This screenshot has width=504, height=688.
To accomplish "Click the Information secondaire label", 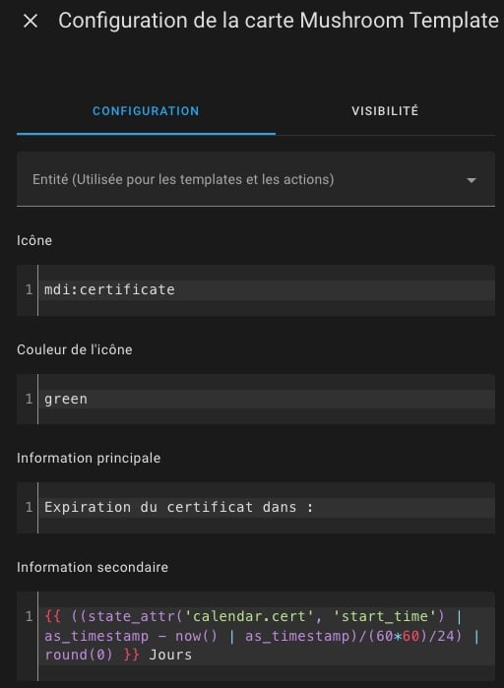I will point(93,567).
